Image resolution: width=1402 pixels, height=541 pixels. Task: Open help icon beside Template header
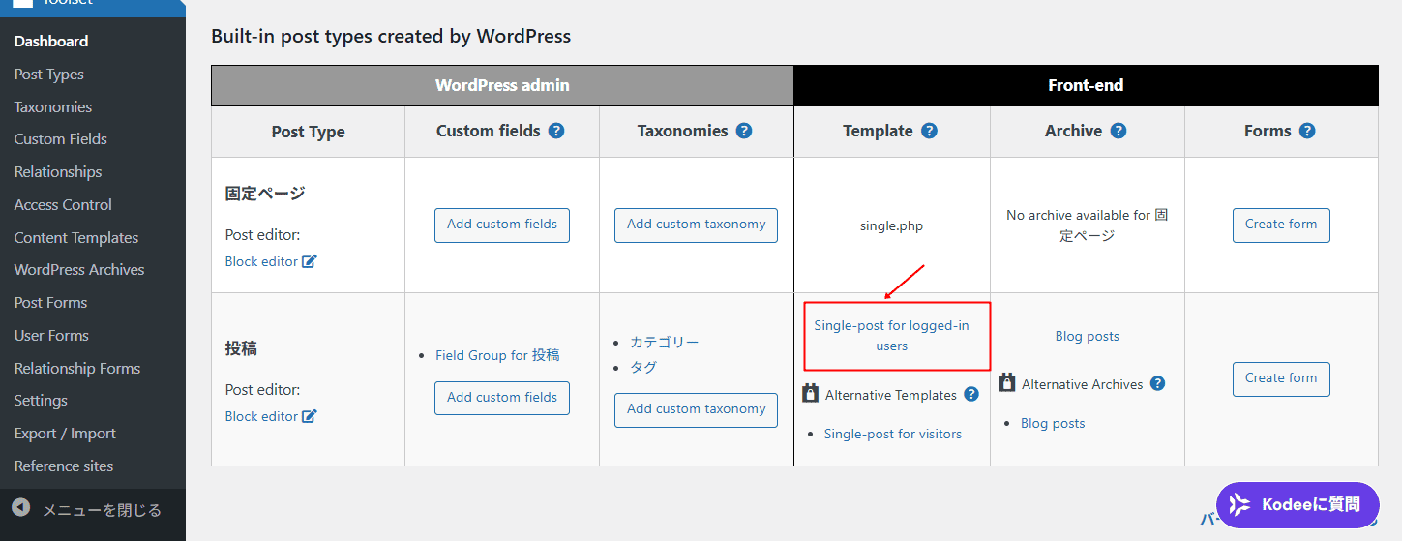coord(929,131)
